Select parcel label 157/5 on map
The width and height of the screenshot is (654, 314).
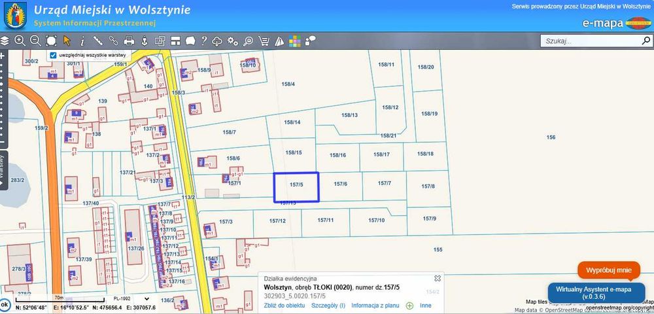click(x=296, y=184)
